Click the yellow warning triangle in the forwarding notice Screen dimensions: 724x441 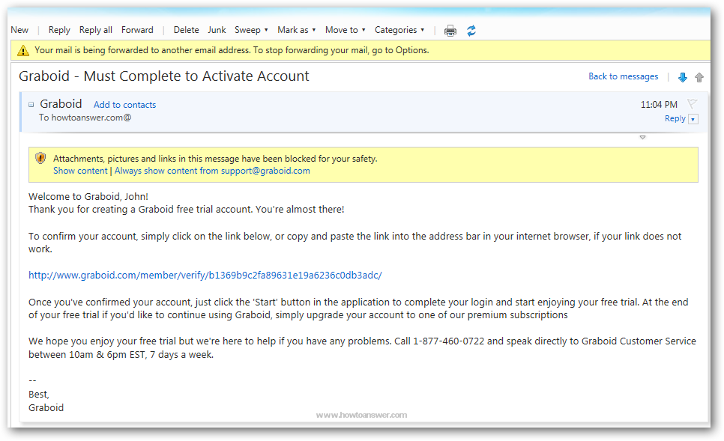(x=23, y=50)
